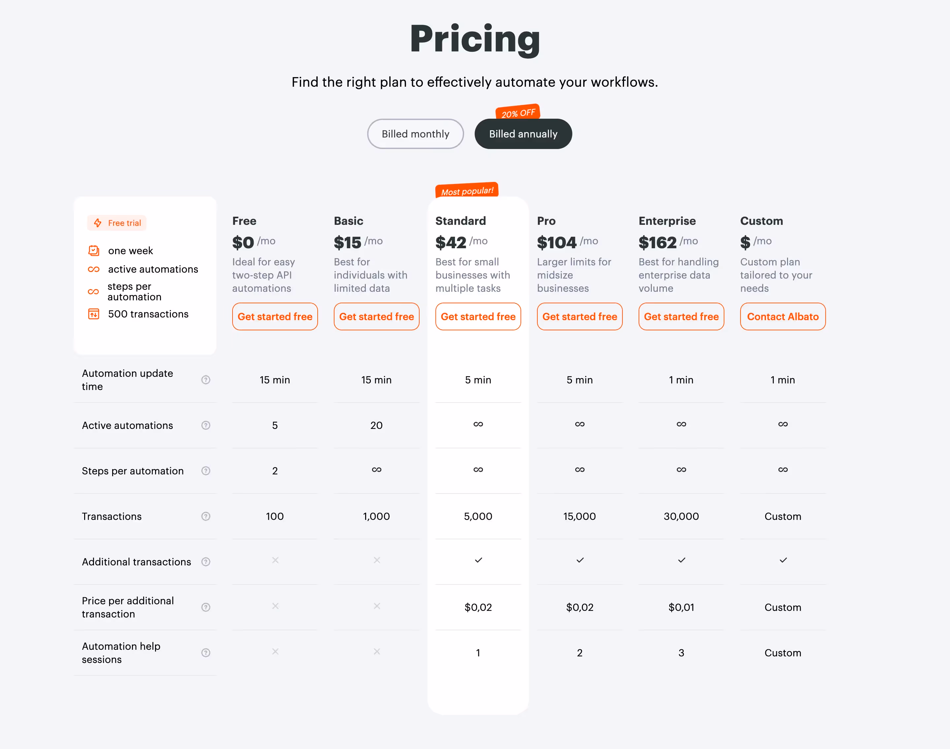
Task: Click the Most popular! badge above Standard
Action: [x=466, y=190]
